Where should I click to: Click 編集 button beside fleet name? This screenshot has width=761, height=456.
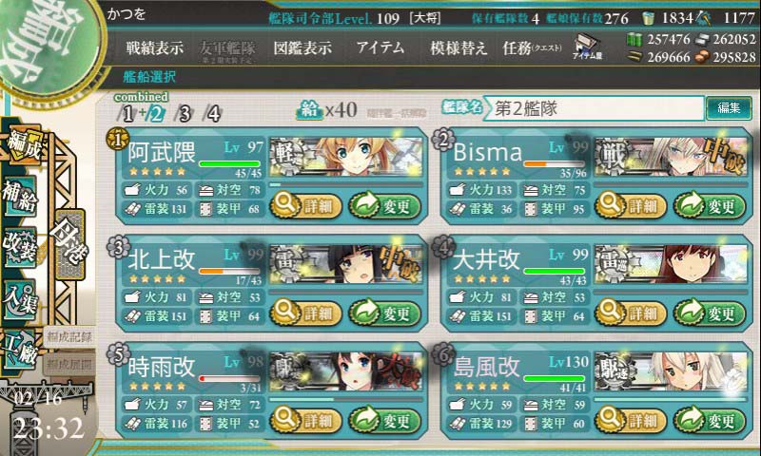[729, 107]
